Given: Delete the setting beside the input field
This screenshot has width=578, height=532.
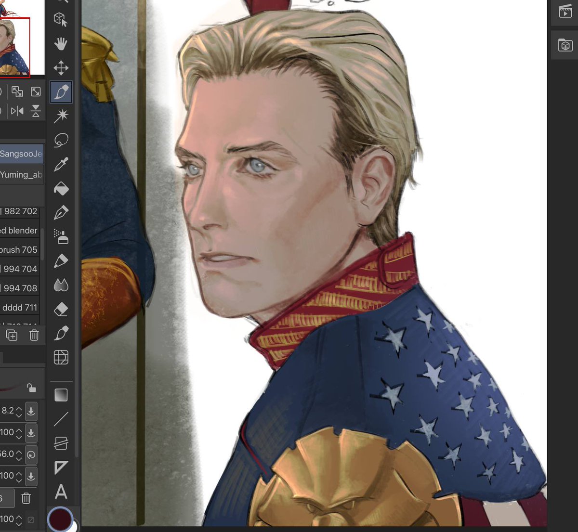Looking at the screenshot, I should (x=26, y=498).
